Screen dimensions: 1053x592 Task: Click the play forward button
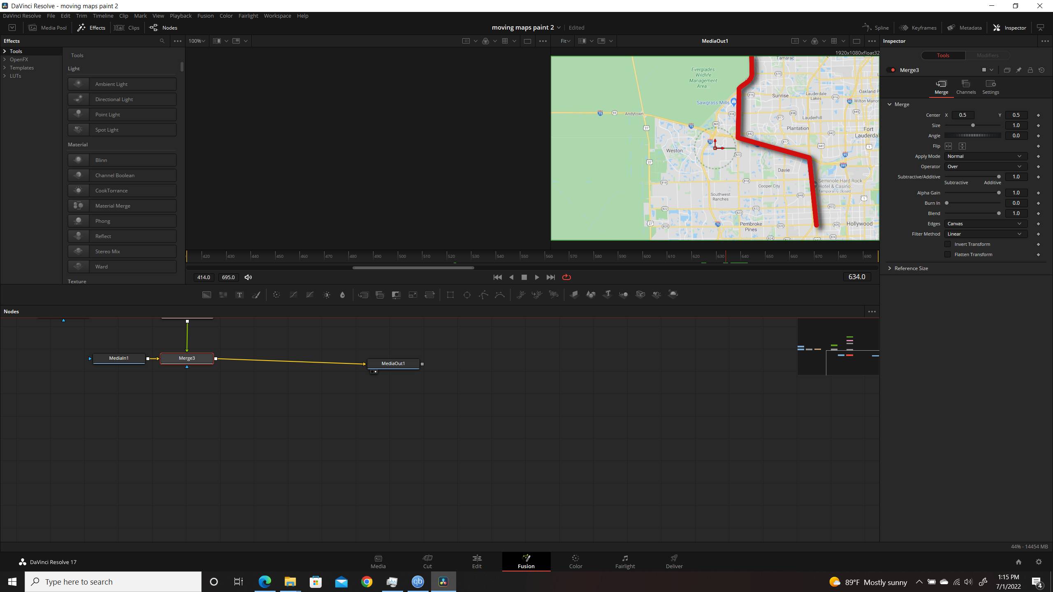coord(537,277)
